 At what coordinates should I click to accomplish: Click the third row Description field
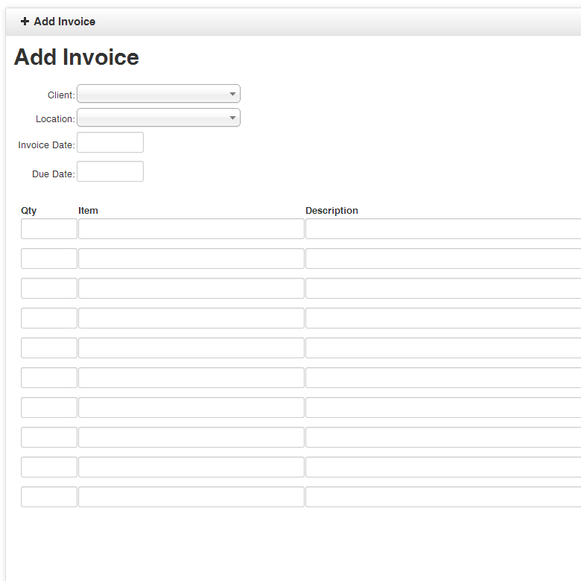coord(443,288)
